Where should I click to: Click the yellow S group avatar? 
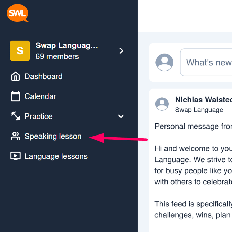click(x=20, y=51)
